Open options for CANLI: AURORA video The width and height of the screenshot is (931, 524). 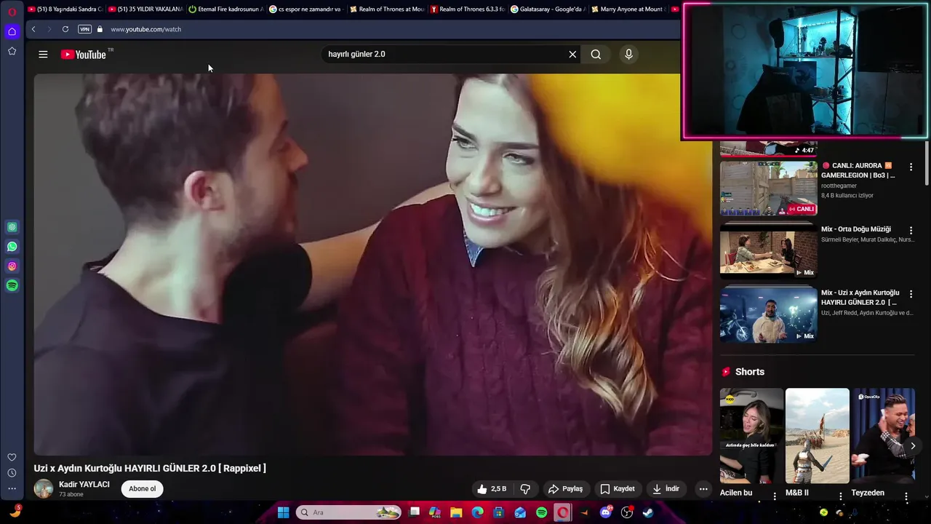pos(911,167)
